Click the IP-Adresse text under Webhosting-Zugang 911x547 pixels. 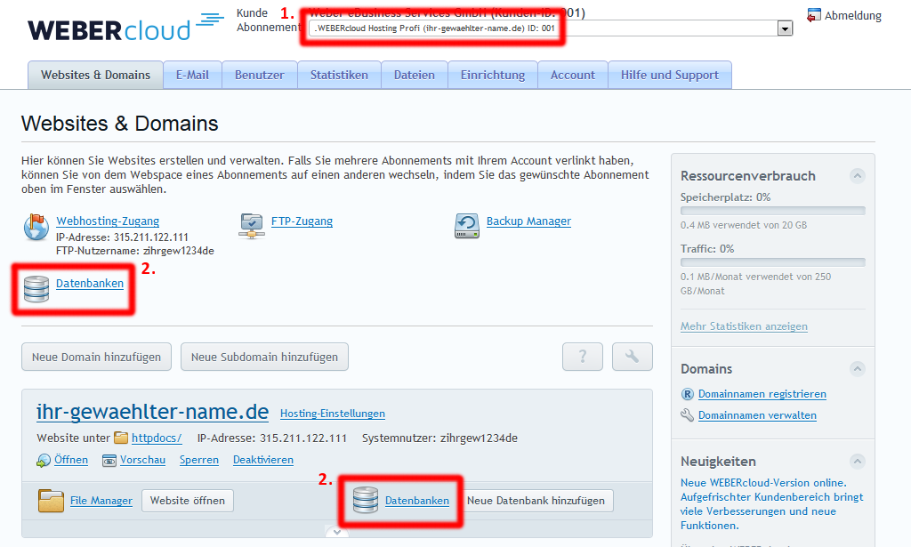pyautogui.click(x=122, y=237)
